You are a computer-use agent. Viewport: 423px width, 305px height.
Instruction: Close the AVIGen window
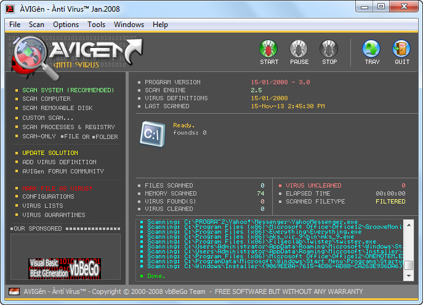click(x=404, y=7)
